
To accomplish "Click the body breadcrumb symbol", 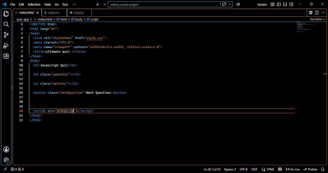I will 77,19.
